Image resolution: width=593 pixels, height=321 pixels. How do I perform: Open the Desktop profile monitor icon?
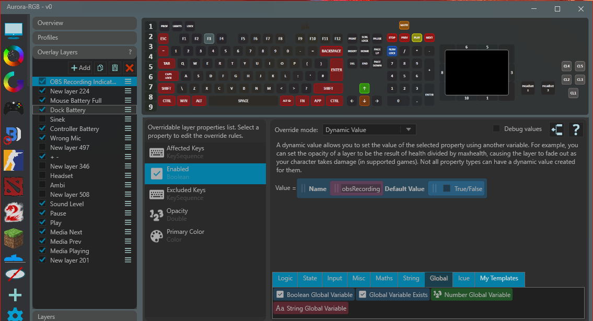click(x=14, y=31)
